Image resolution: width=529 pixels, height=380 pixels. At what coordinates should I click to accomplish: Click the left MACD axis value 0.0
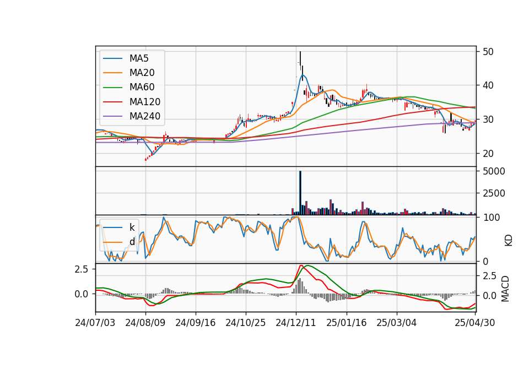(82, 294)
